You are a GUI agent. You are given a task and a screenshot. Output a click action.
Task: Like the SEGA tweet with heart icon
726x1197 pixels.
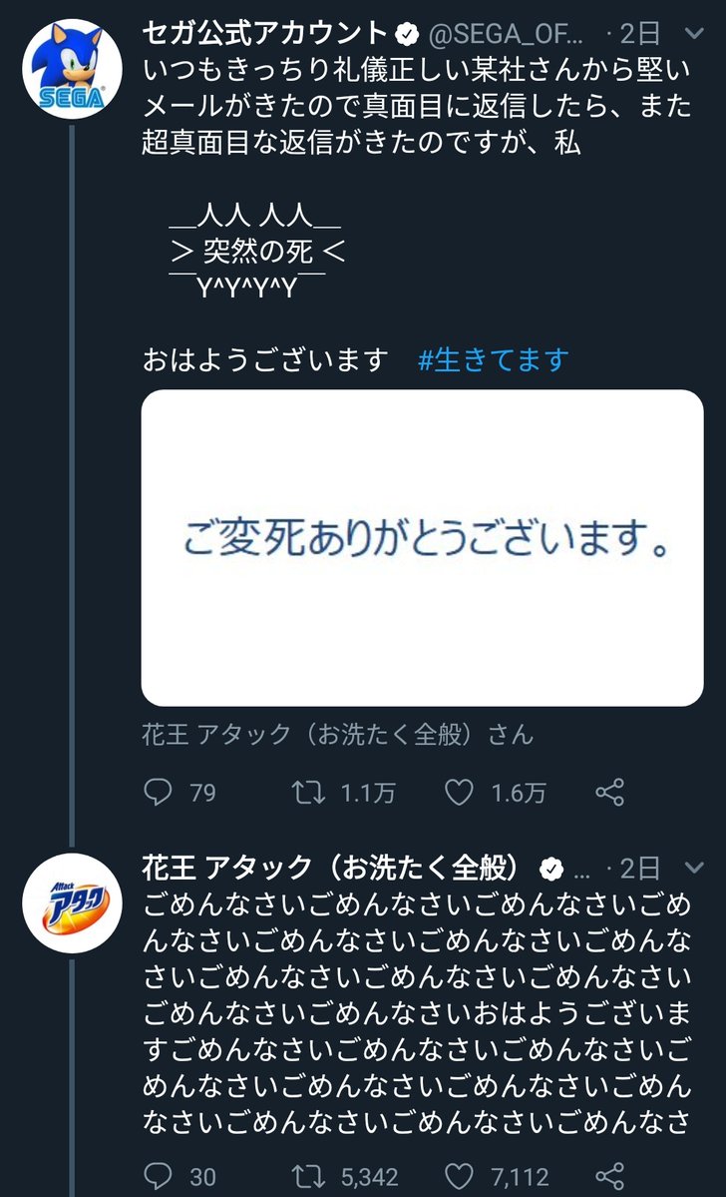pyautogui.click(x=458, y=793)
